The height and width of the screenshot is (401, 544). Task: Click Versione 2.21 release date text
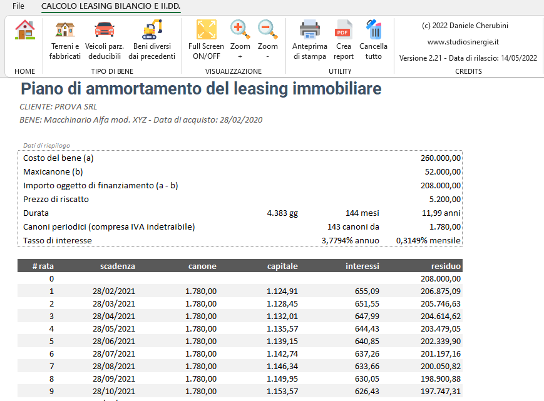468,58
